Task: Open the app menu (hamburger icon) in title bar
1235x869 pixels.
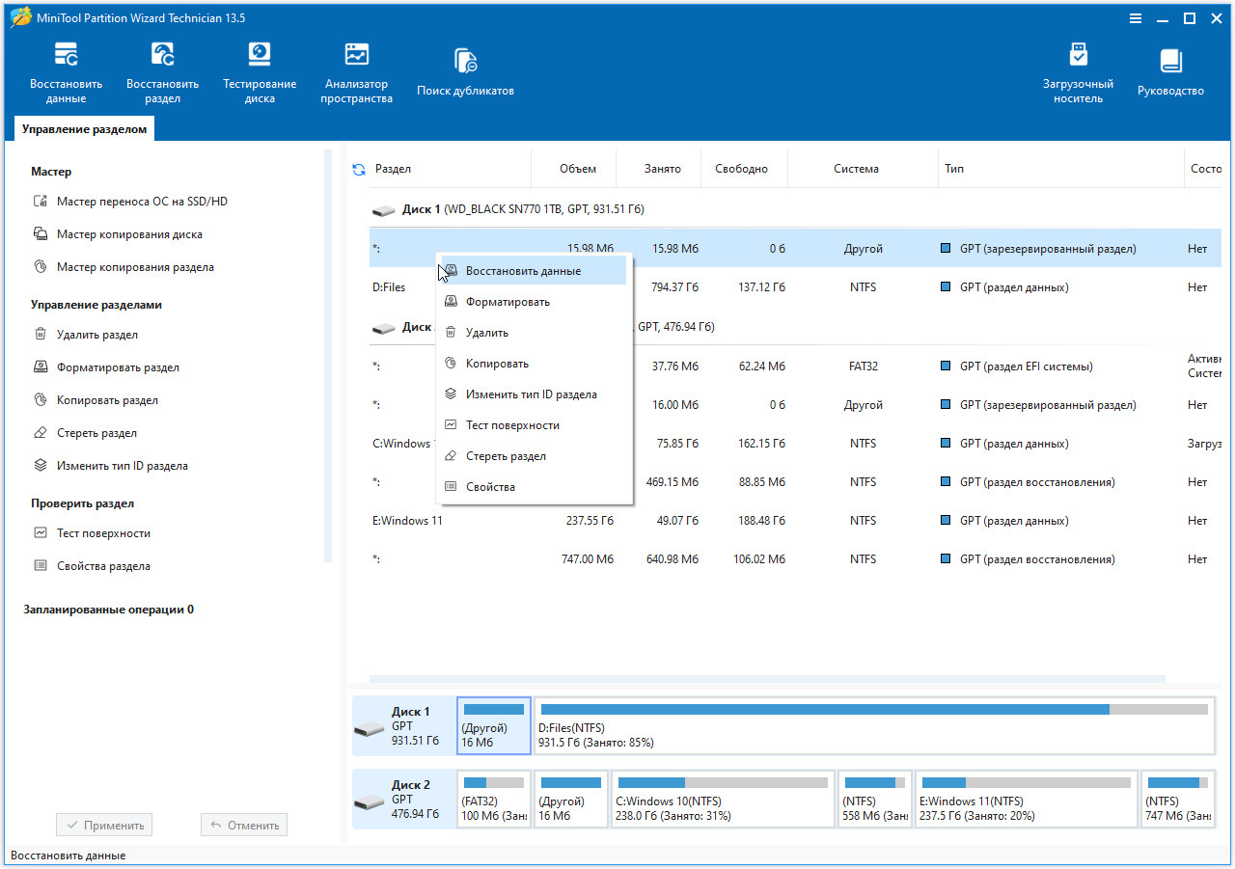Action: click(x=1136, y=19)
